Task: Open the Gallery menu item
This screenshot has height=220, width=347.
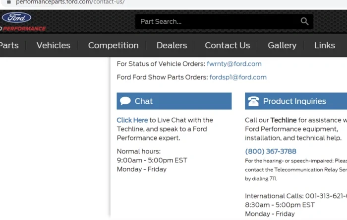Action: [x=282, y=46]
